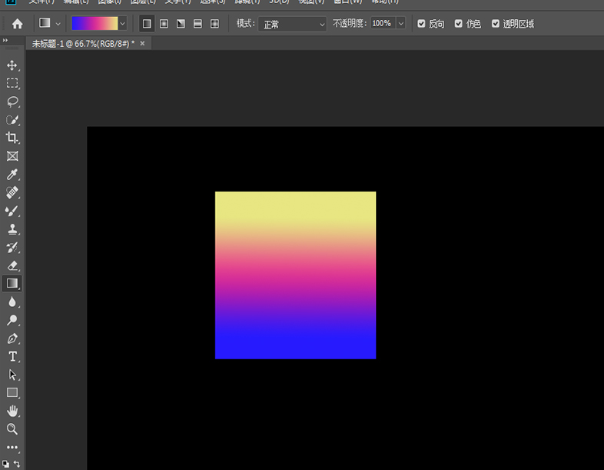Choose the Clone Stamp tool

click(x=12, y=229)
